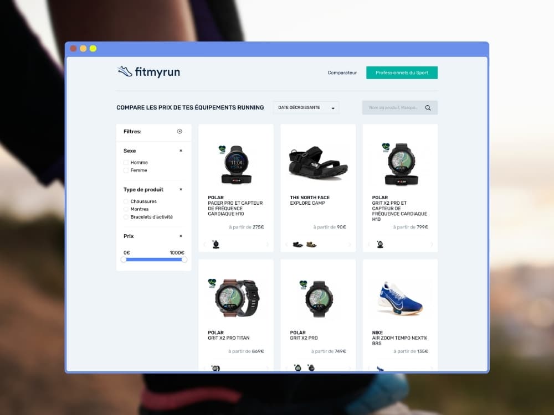The width and height of the screenshot is (554, 415).
Task: Click the red window close dot
Action: 73,48
